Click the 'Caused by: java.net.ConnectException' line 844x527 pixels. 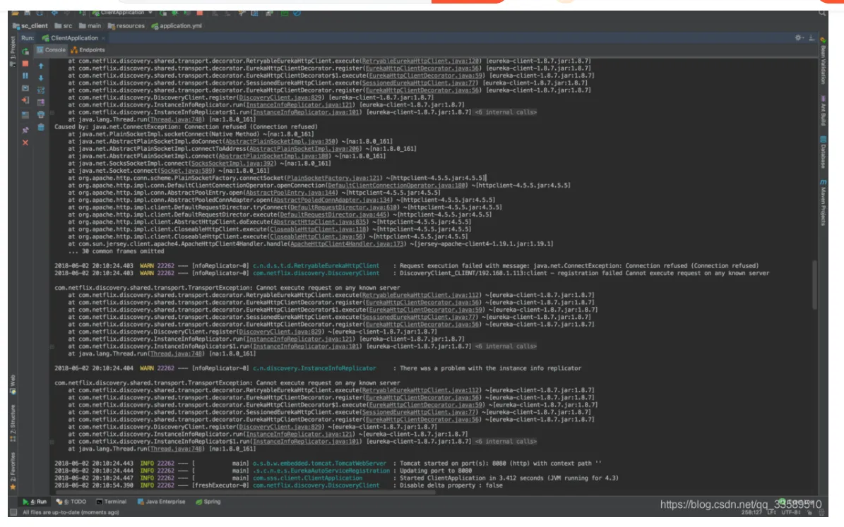[x=186, y=127]
